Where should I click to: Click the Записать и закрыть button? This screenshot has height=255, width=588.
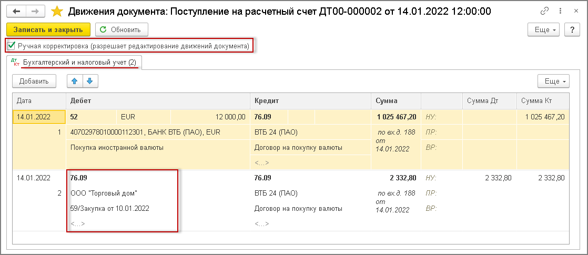pyautogui.click(x=48, y=30)
